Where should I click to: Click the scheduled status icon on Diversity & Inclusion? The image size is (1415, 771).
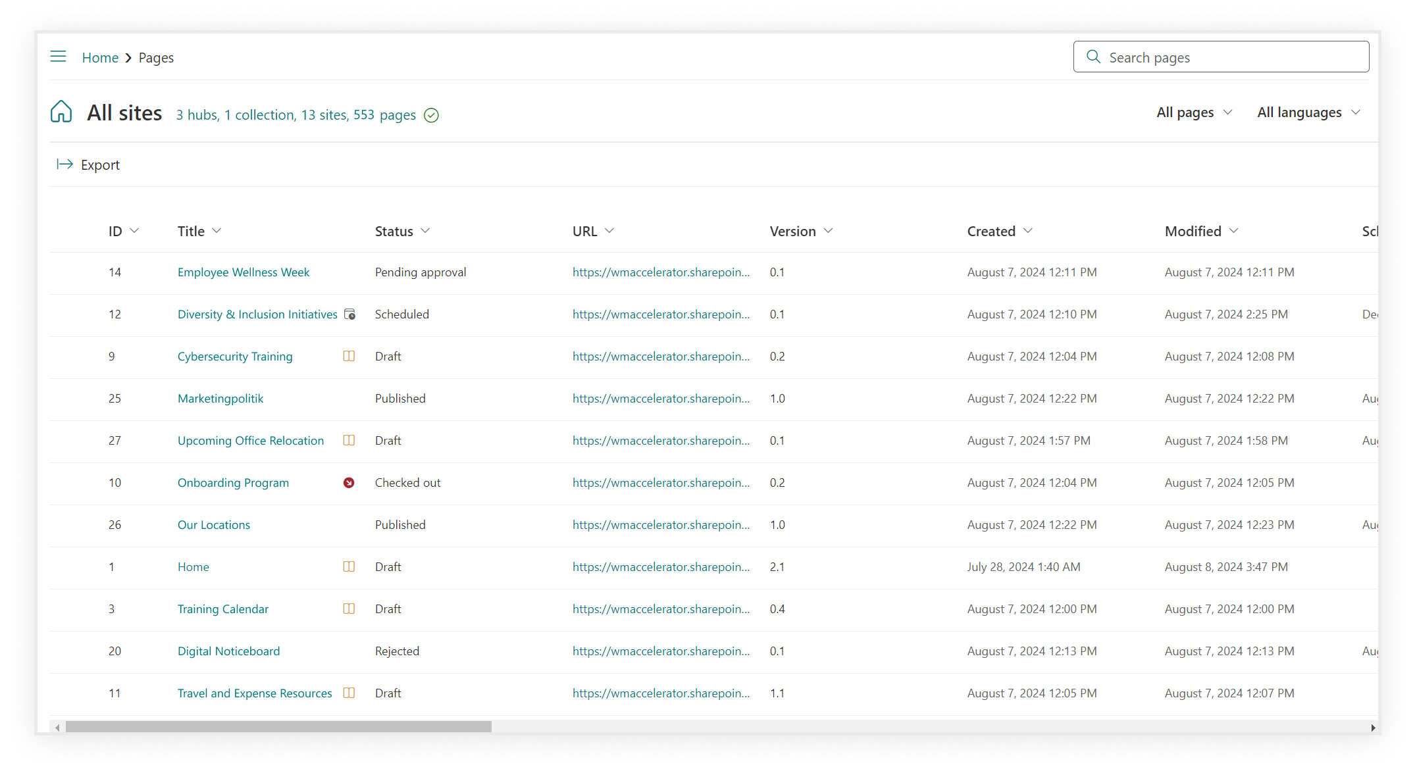[x=349, y=313]
